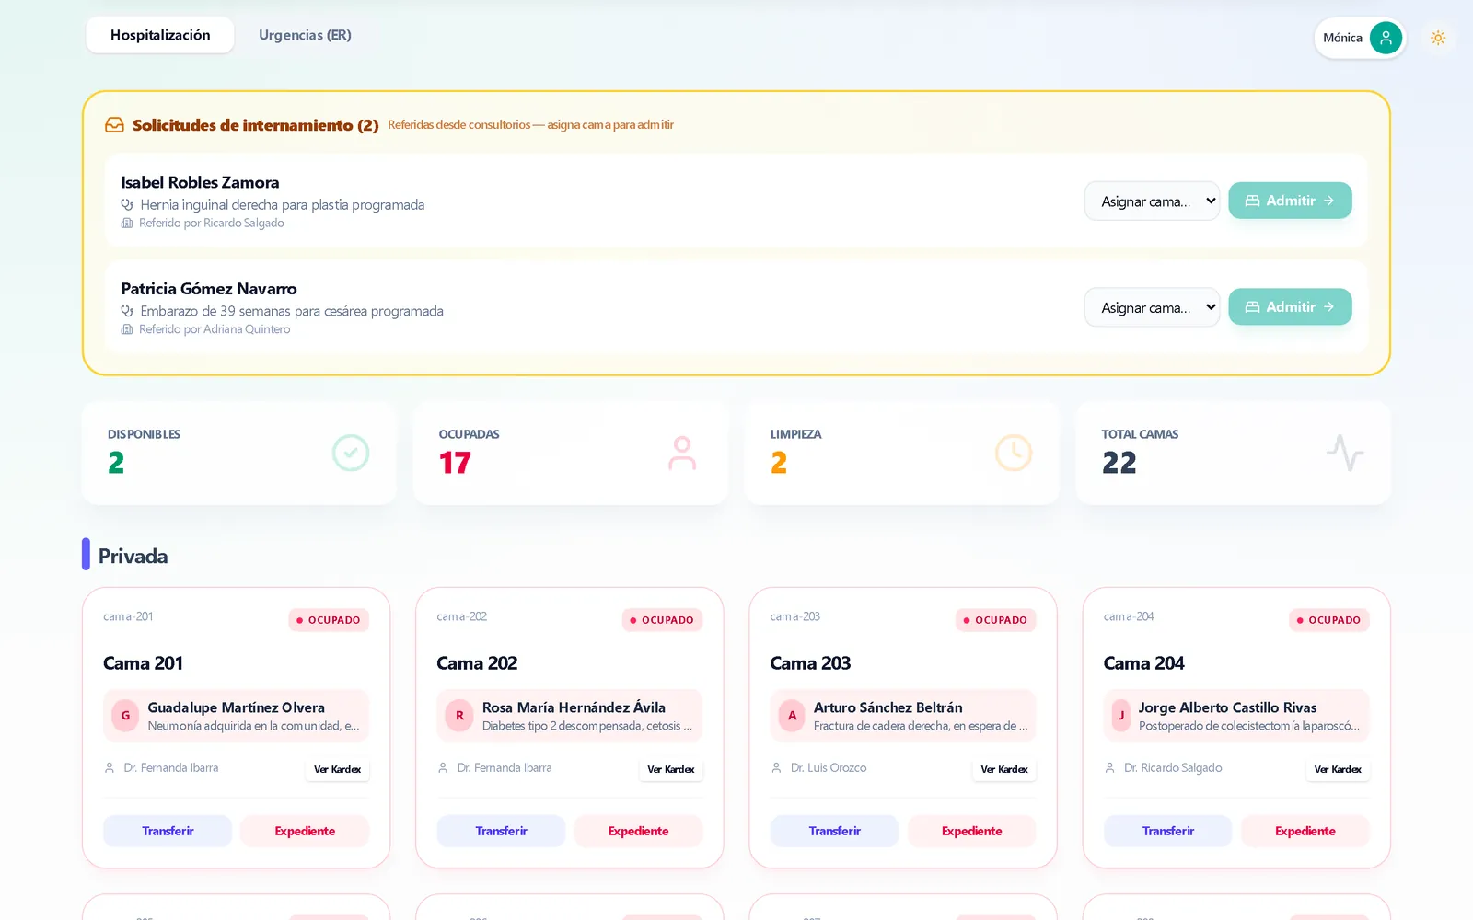The height and width of the screenshot is (920, 1473).
Task: Transfer the patient in Cama 204
Action: click(1167, 831)
